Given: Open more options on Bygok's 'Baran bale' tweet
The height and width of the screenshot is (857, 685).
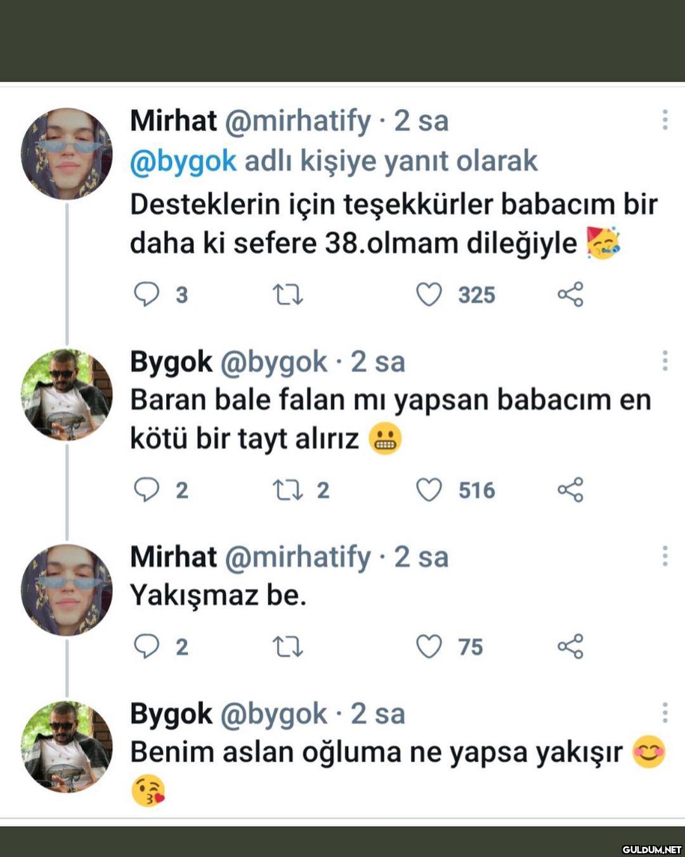Looking at the screenshot, I should tap(664, 361).
